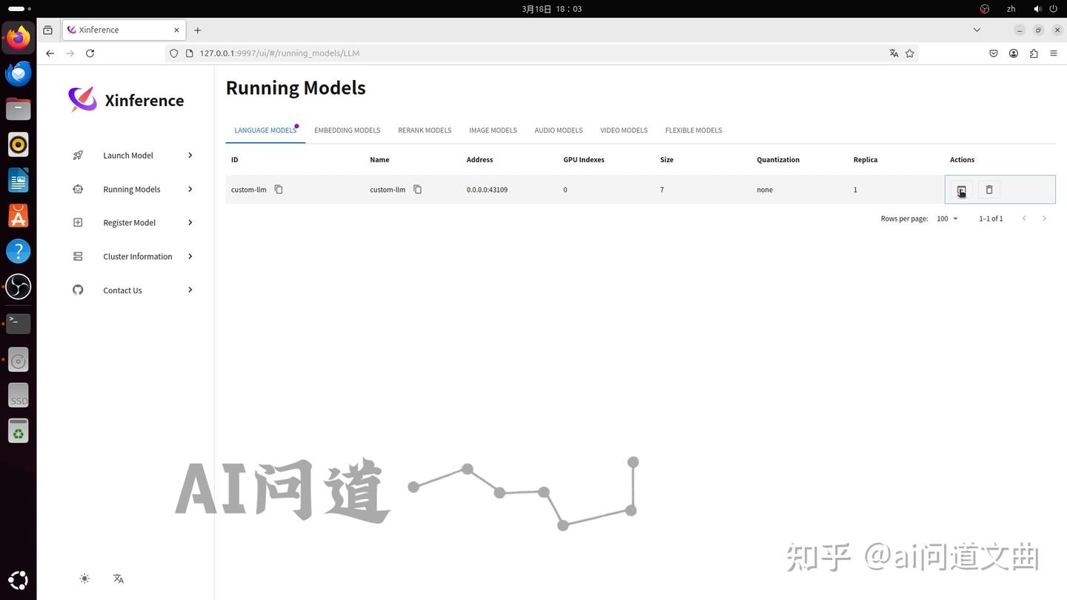Copy the custom-llm model Name

(x=417, y=189)
